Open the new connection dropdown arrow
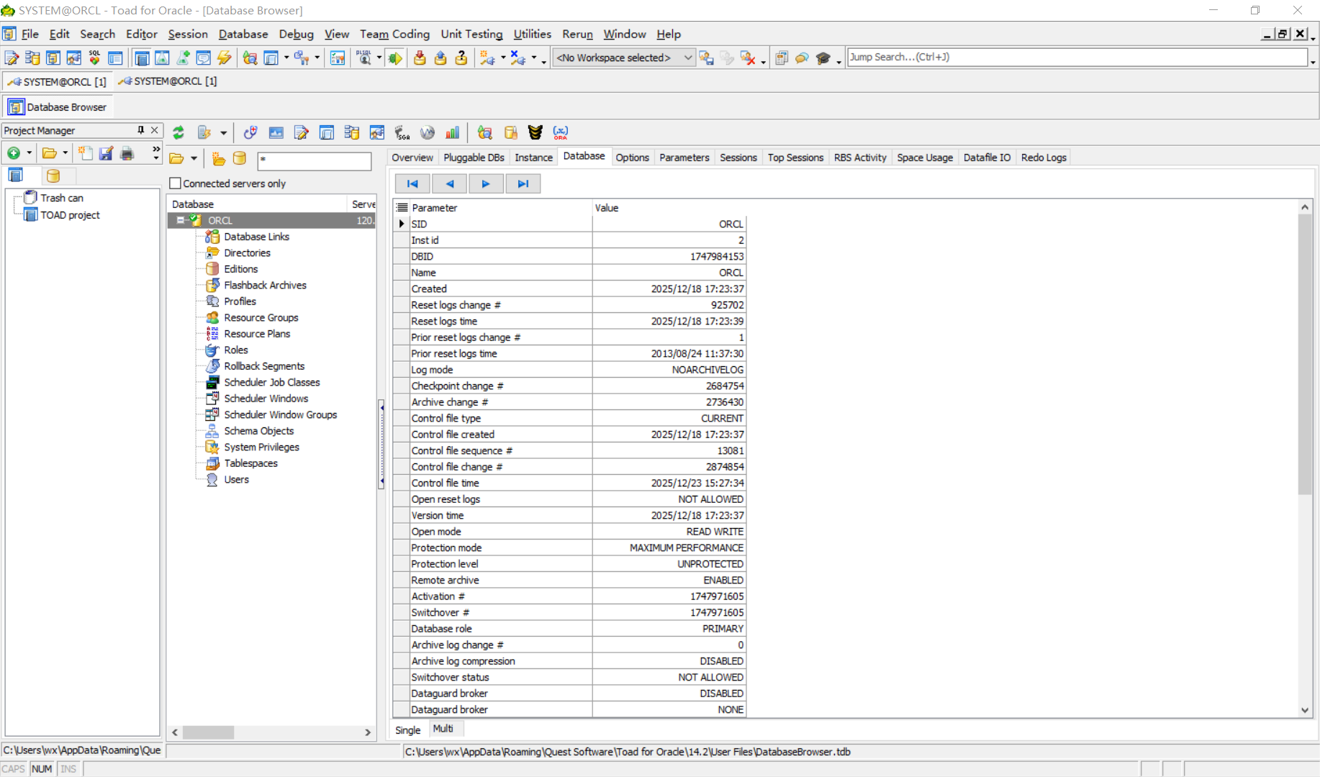Viewport: 1320px width, 777px height. [x=503, y=58]
